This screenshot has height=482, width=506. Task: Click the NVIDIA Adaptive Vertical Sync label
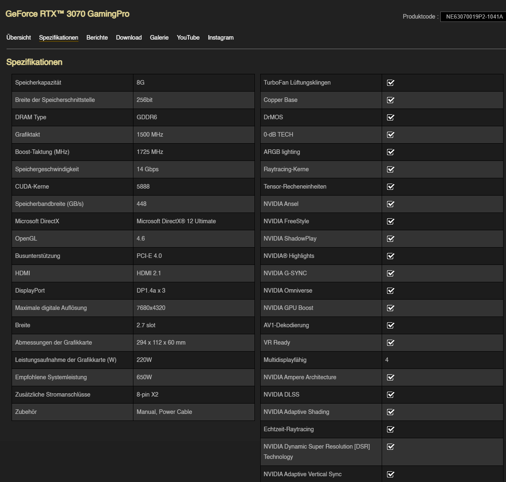click(x=303, y=474)
